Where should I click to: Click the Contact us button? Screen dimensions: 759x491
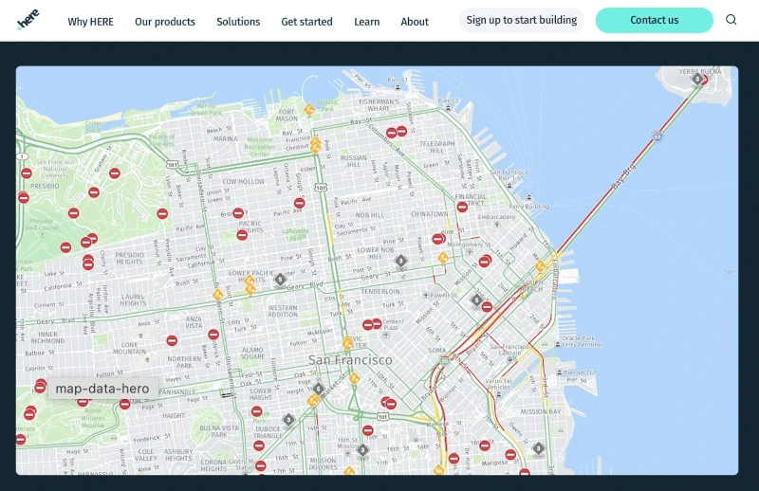(x=654, y=20)
